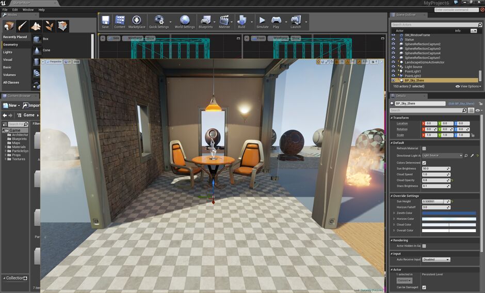Open the Blueprints toolbar icon

point(205,22)
